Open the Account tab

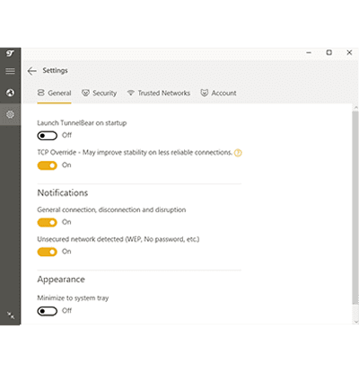click(218, 93)
